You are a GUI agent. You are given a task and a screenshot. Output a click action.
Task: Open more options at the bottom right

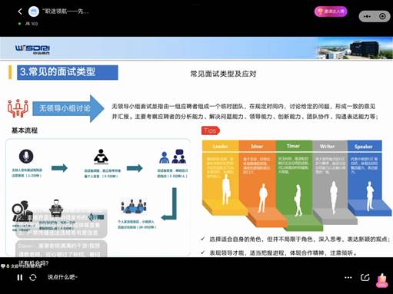click(x=348, y=278)
